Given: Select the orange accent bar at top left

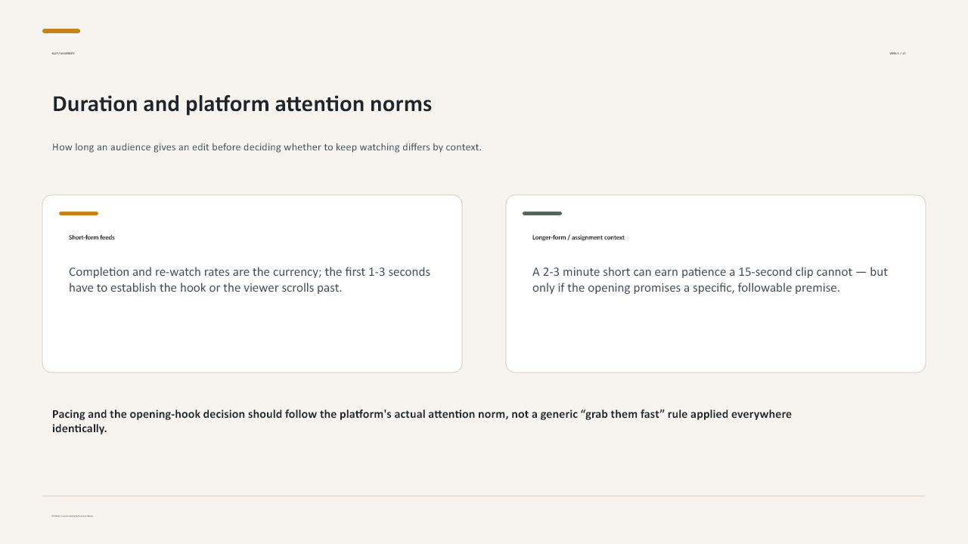Looking at the screenshot, I should pos(61,31).
